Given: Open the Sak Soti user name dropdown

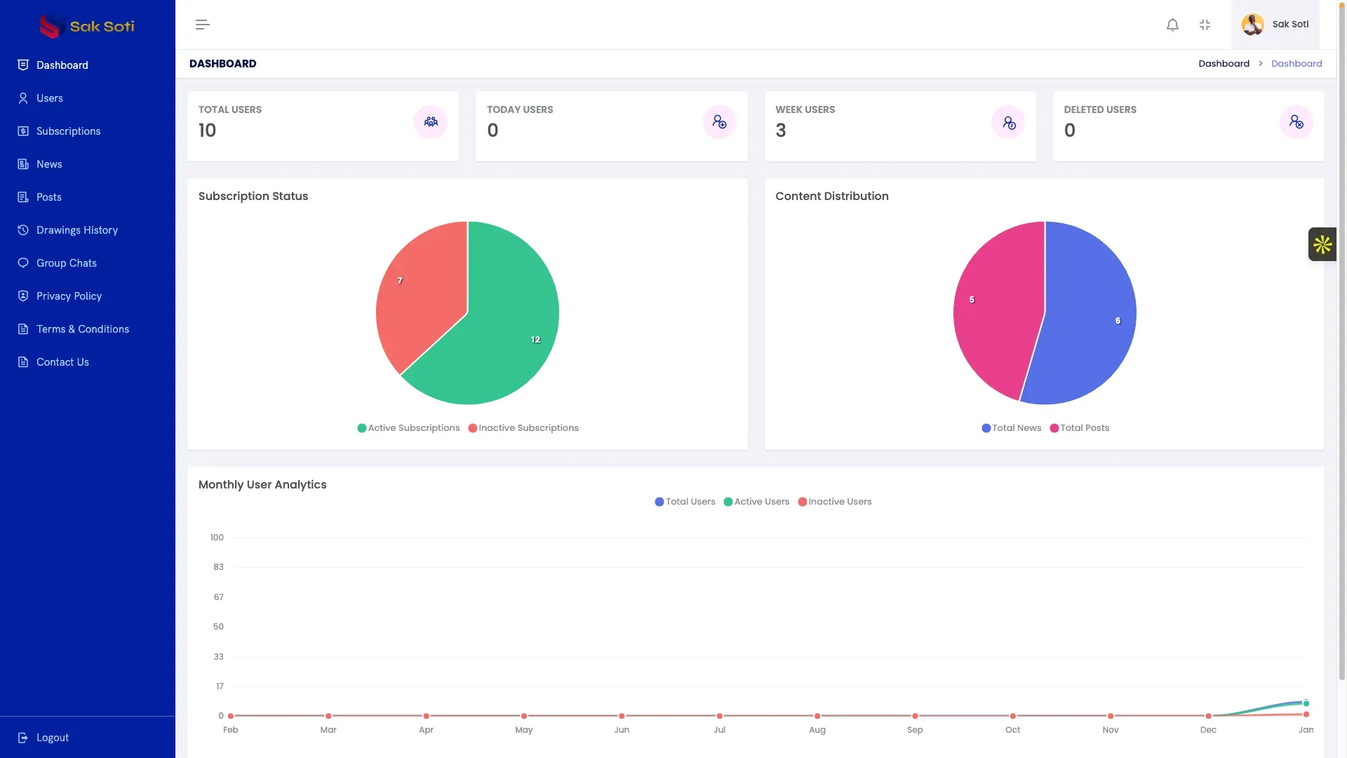Looking at the screenshot, I should point(1290,24).
